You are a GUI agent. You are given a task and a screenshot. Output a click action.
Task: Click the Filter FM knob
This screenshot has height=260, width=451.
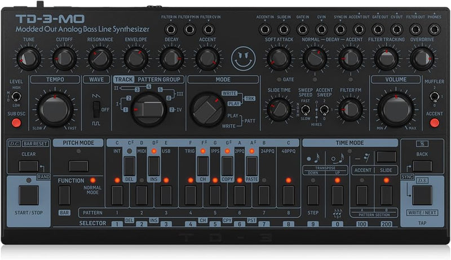pyautogui.click(x=350, y=109)
